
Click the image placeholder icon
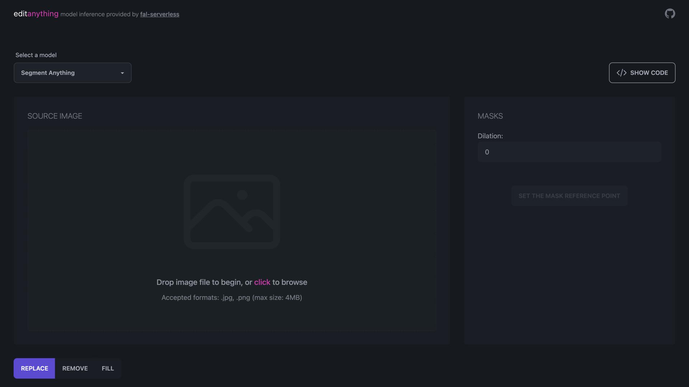[x=232, y=212]
